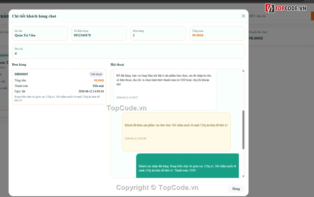Click the order items description text
Viewport: 314px width, 197px height.
click(x=57, y=98)
